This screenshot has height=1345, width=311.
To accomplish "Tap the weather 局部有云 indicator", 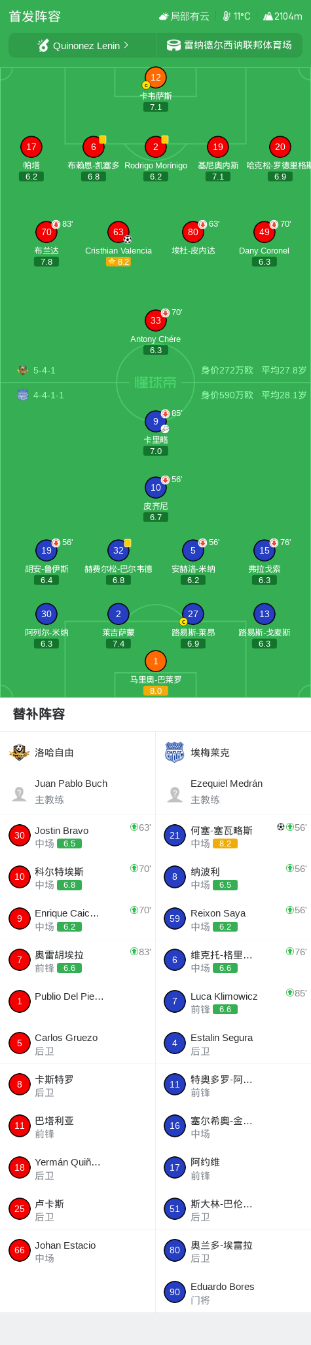I will click(184, 16).
